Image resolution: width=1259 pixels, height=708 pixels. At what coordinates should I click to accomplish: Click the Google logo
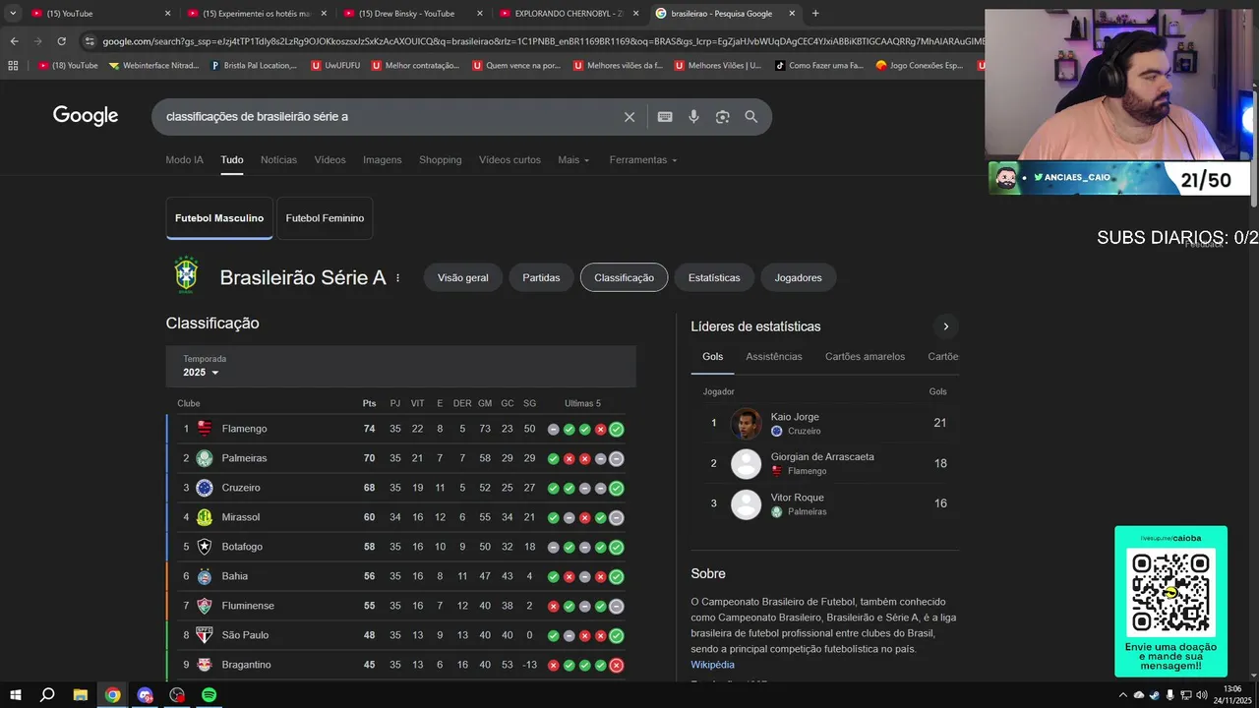pyautogui.click(x=86, y=116)
